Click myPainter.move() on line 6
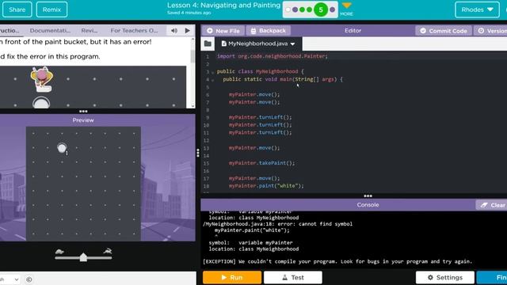The width and height of the screenshot is (507, 285). click(x=254, y=94)
